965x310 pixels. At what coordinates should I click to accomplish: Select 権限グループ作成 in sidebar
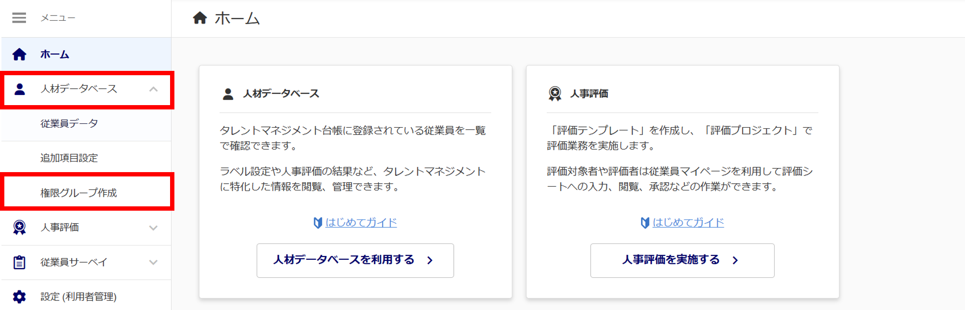click(x=79, y=193)
